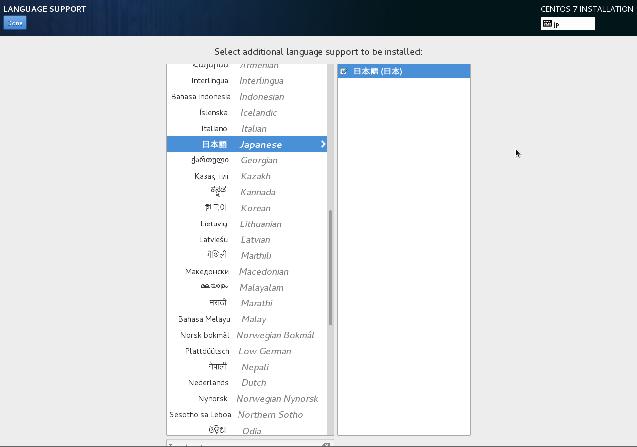This screenshot has height=447, width=637.
Task: Expand Japanese locale list via arrow
Action: [x=323, y=144]
